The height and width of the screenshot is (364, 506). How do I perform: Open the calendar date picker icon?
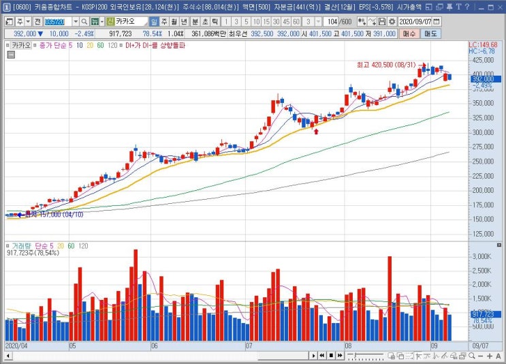click(437, 22)
